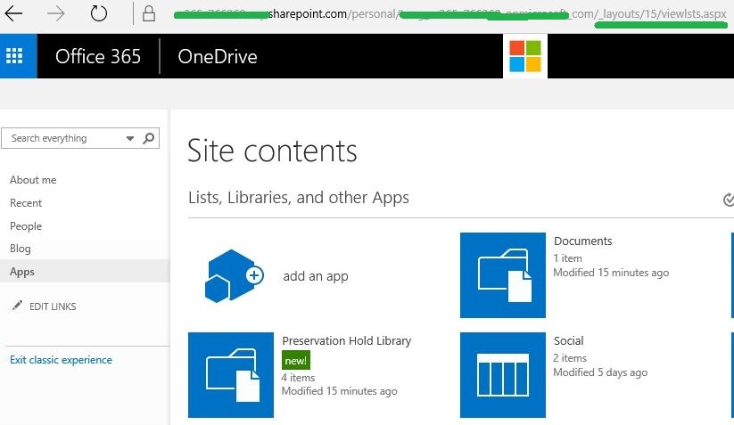Click the browser forward arrow

coord(56,13)
